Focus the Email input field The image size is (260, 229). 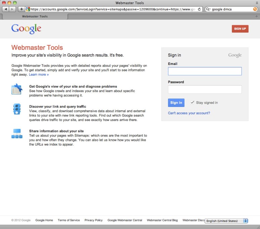tap(205, 71)
